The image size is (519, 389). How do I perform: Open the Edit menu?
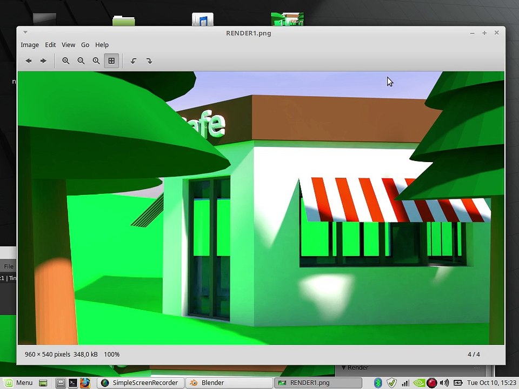[x=50, y=45]
